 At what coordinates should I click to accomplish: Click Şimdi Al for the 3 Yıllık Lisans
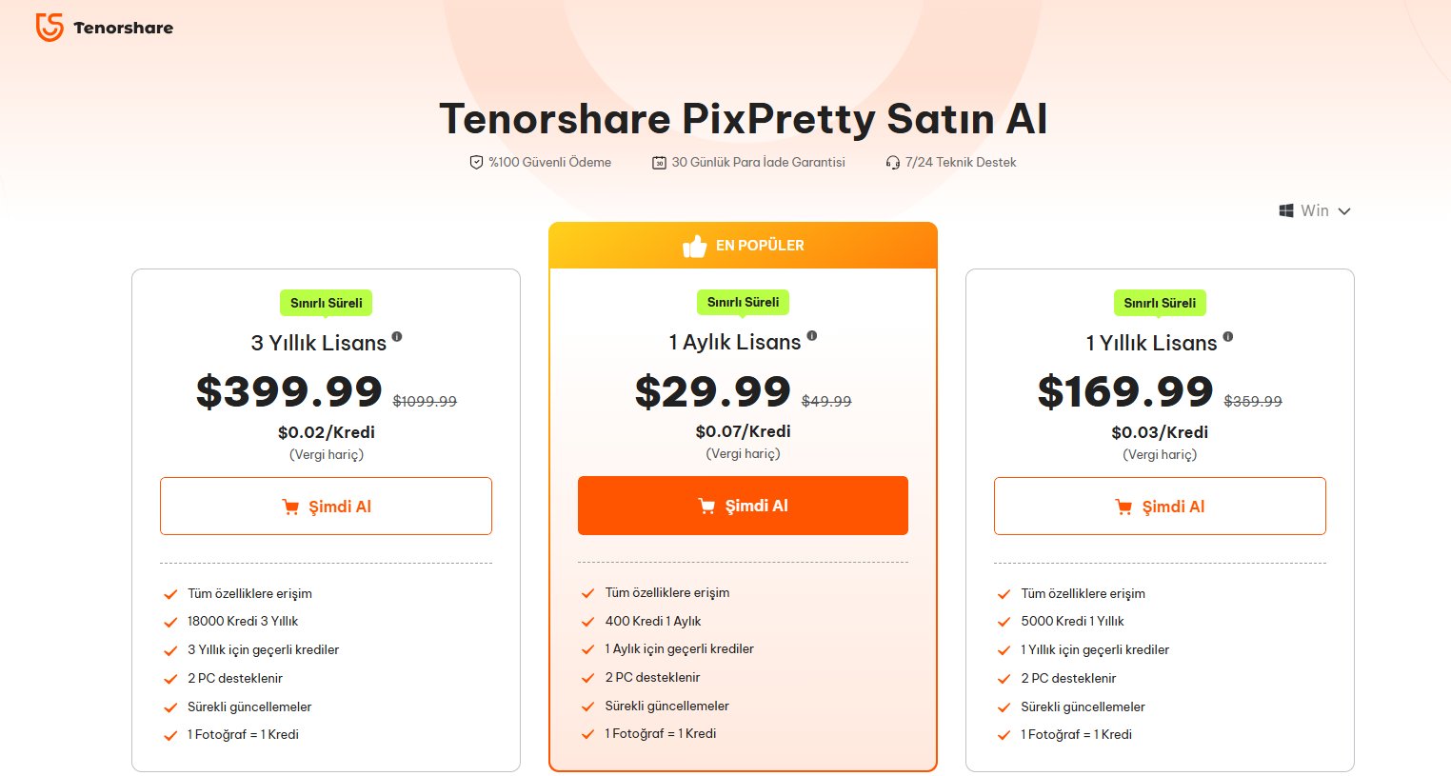pos(326,506)
